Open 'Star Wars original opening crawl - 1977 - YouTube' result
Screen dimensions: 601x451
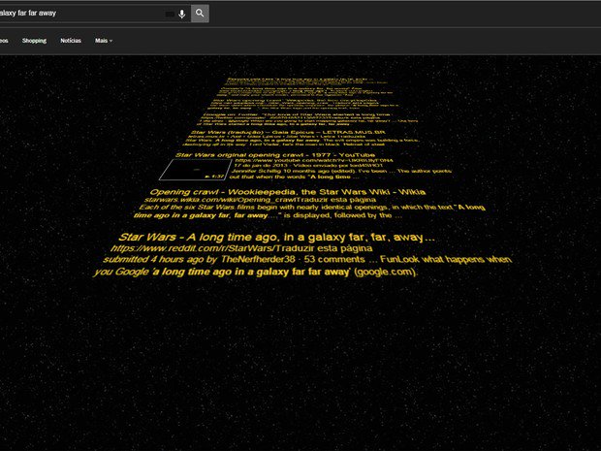[275, 155]
